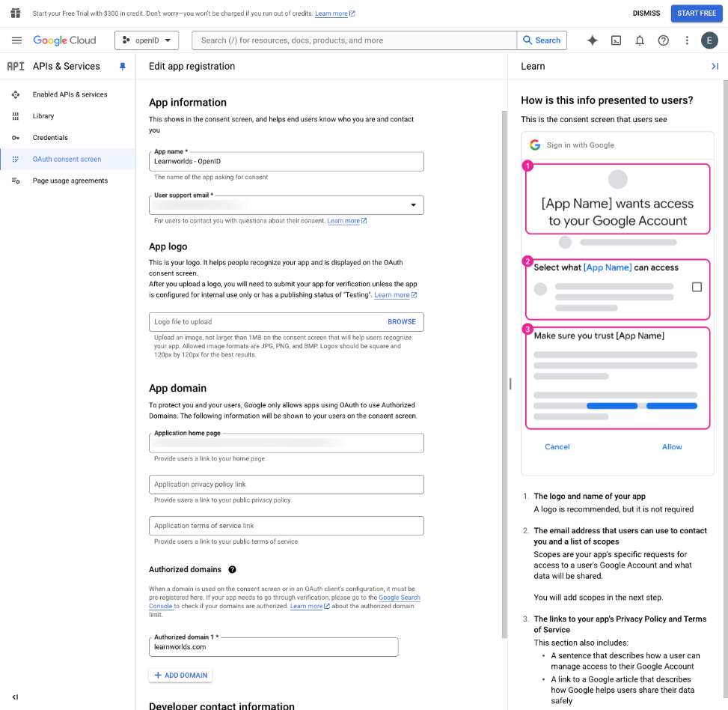Expand the User support email dropdown
This screenshot has width=728, height=710.
click(413, 205)
